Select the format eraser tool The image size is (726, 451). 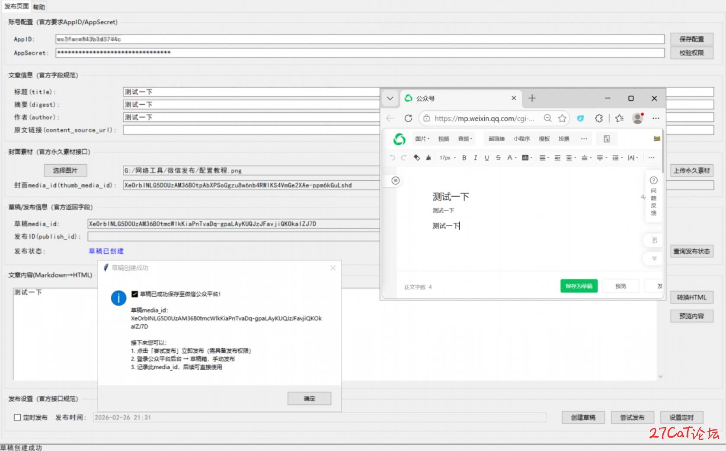417,158
